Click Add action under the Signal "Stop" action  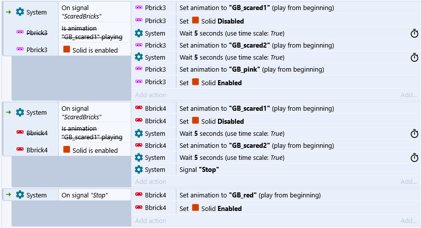[150, 181]
